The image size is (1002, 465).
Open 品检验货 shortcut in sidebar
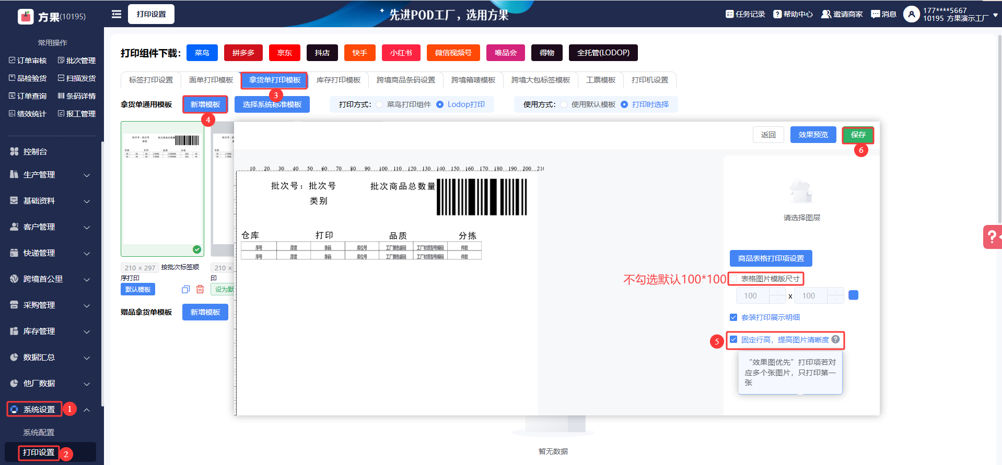coord(28,78)
